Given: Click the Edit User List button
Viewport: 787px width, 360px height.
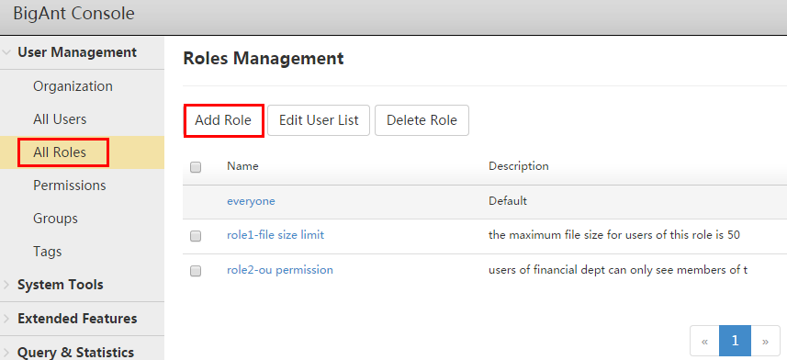Looking at the screenshot, I should pyautogui.click(x=319, y=120).
